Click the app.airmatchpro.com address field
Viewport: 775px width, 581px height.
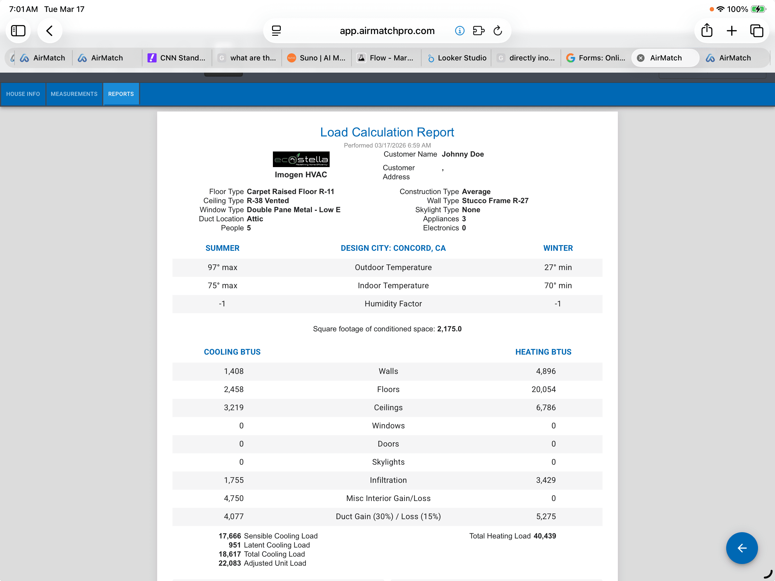click(387, 31)
